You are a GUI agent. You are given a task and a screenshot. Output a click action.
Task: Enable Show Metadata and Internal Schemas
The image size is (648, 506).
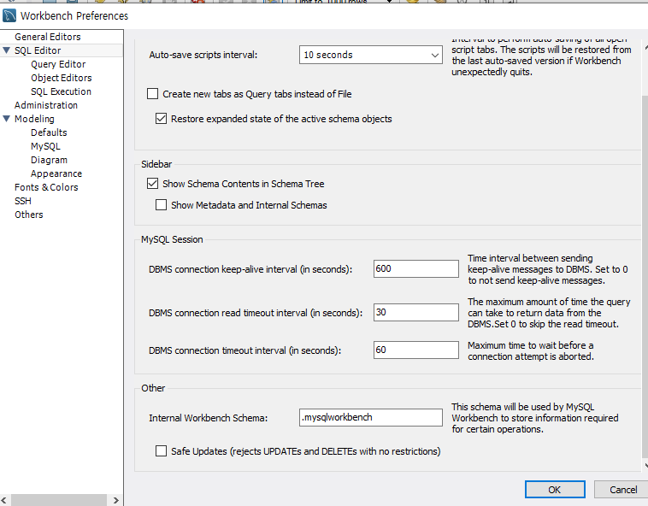point(161,205)
